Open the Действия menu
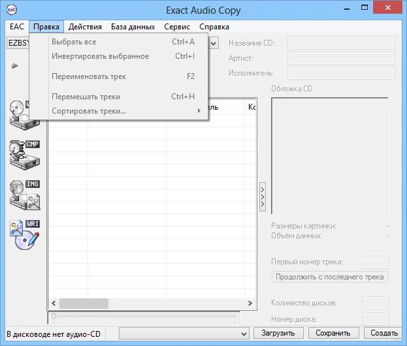The width and height of the screenshot is (407, 346). point(85,27)
